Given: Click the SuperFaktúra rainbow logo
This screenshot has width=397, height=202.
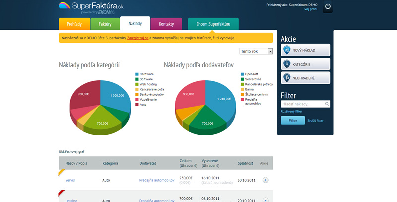Looking at the screenshot, I should coord(65,5).
